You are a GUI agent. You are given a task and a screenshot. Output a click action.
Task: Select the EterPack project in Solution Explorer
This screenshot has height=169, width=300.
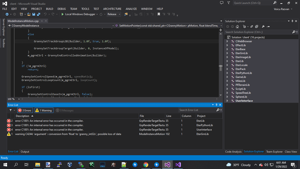[240, 69]
